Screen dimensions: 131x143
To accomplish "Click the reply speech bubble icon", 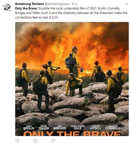I will [18, 141].
